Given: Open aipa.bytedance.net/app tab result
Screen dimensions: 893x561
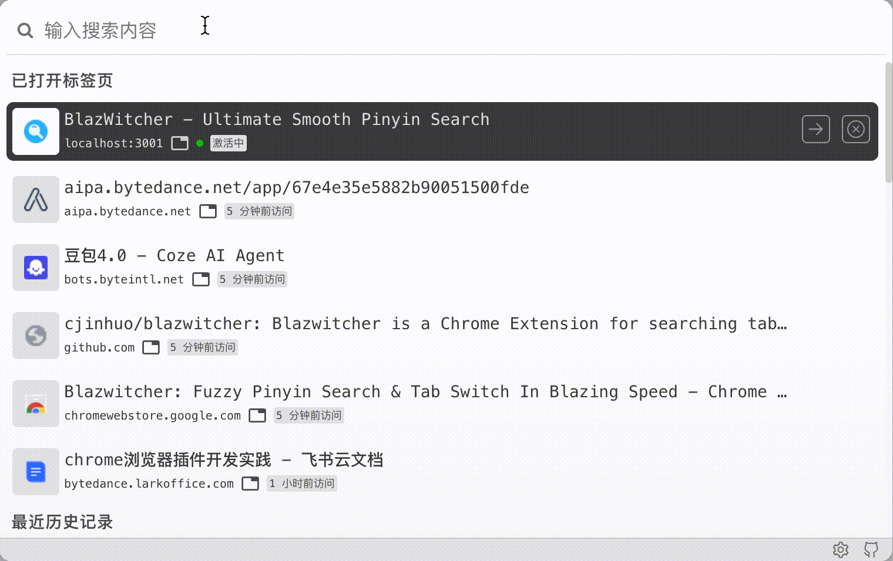Looking at the screenshot, I should pos(442,200).
